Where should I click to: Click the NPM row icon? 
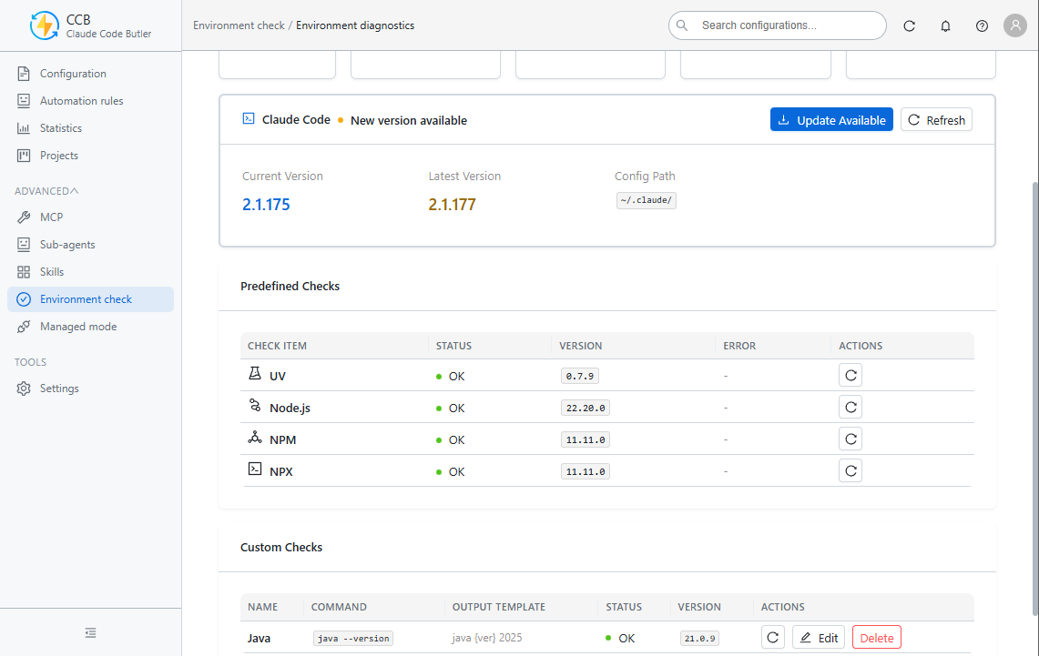pyautogui.click(x=254, y=437)
